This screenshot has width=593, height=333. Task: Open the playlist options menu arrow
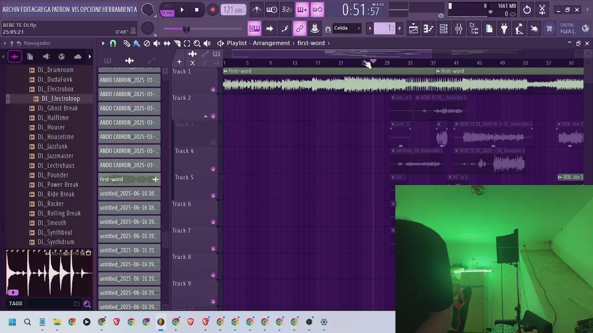[x=103, y=43]
